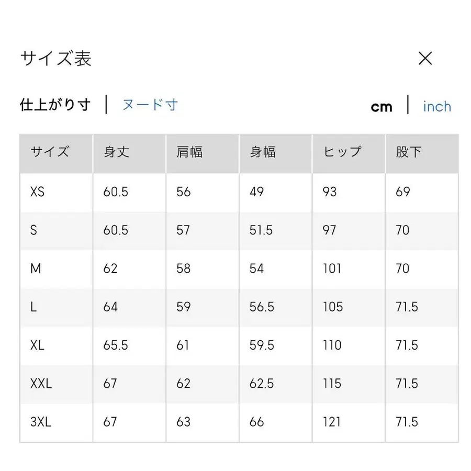
Task: Switch to ヌード寸 body measurements view
Action: (150, 105)
